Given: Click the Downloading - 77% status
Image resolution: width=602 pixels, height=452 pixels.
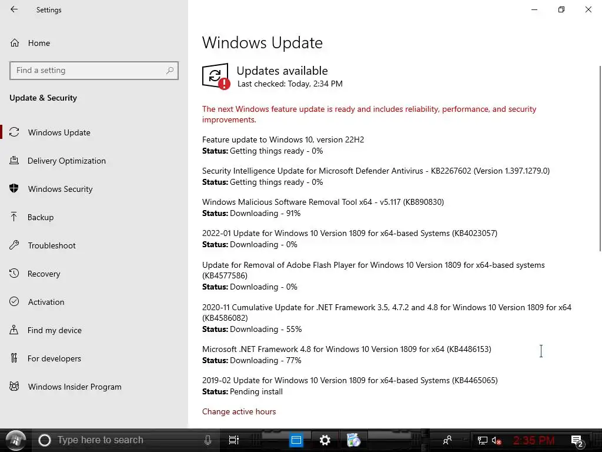Looking at the screenshot, I should (x=265, y=361).
